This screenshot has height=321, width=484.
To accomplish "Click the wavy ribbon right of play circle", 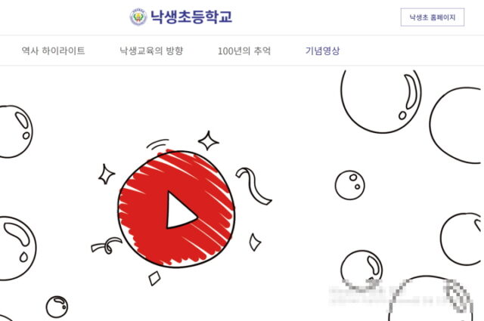I will [x=253, y=186].
